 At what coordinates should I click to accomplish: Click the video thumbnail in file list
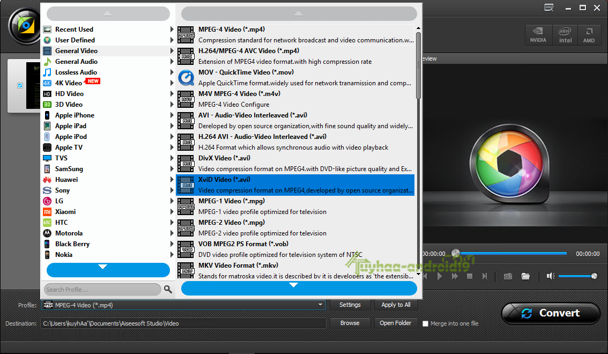point(33,86)
